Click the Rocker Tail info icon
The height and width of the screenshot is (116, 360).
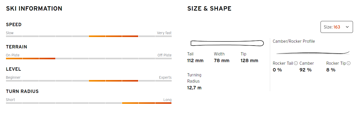pyautogui.click(x=296, y=63)
